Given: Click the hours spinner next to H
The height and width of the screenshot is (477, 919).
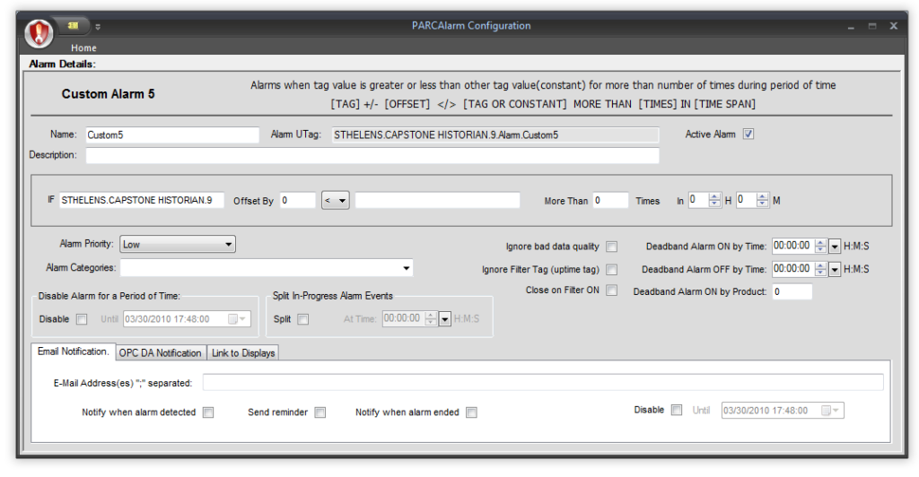Looking at the screenshot, I should point(713,200).
